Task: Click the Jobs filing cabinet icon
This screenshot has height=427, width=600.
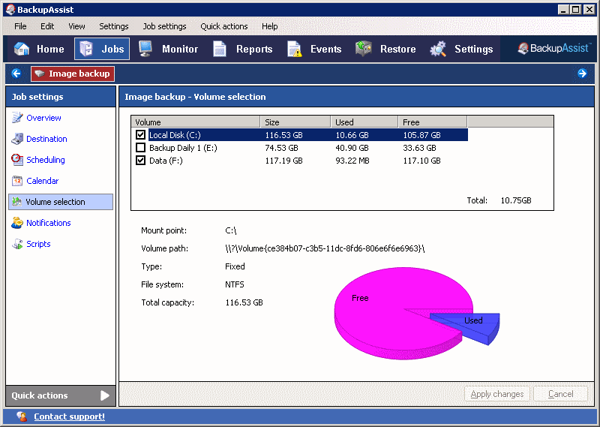Action: [x=86, y=49]
